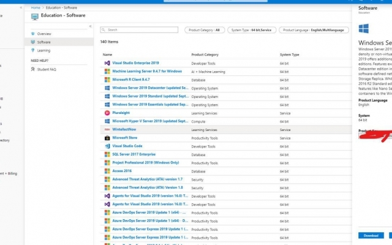392x245 pixels.
Task: Click the magnifier icon in search box
Action: 104,30
